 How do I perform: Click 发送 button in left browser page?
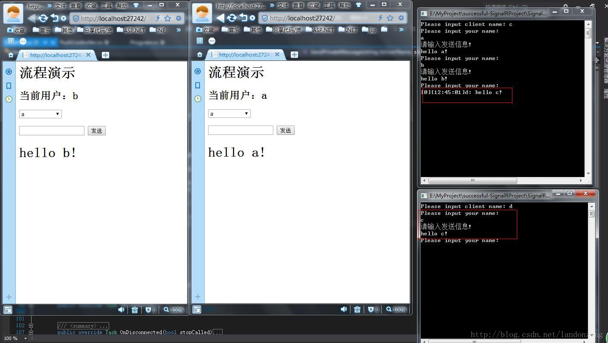pos(96,131)
